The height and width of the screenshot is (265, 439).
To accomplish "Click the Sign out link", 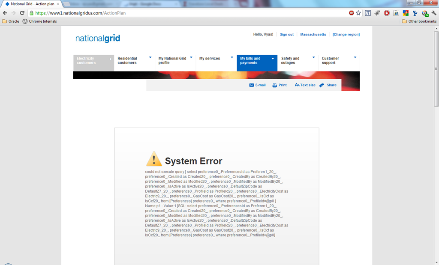I will coord(287,35).
